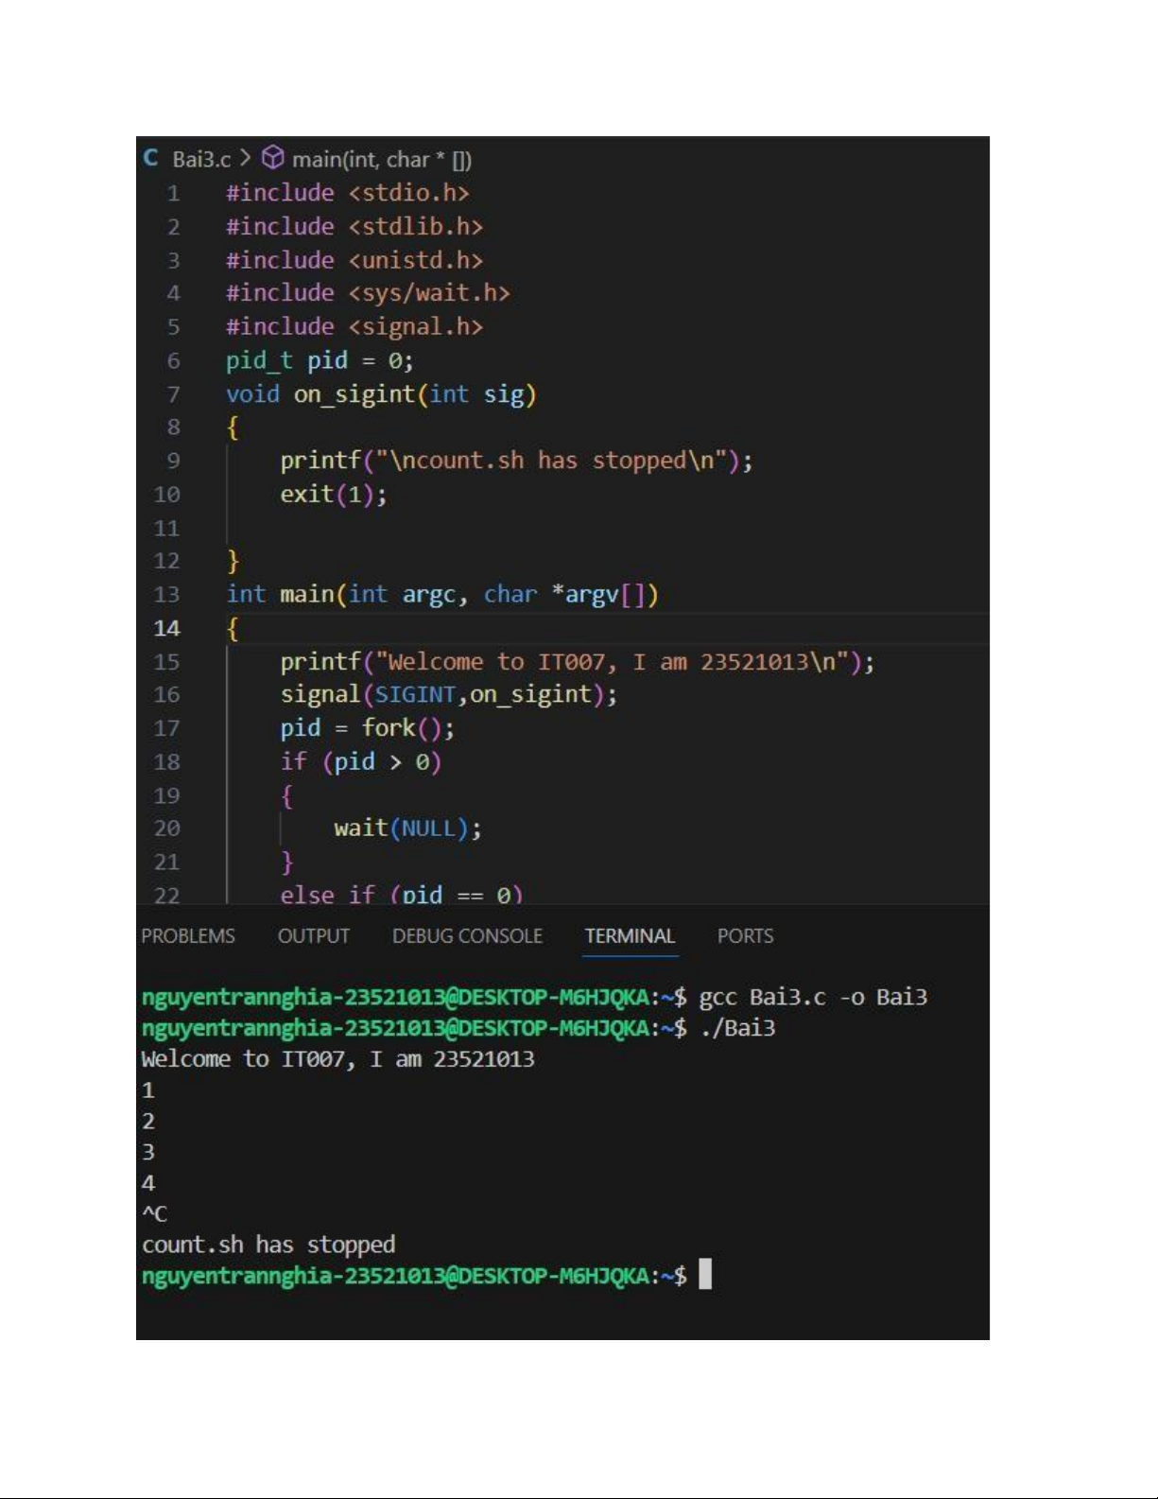Open main(int, char * []) breadcrumb dropdown
This screenshot has width=1158, height=1499.
[x=382, y=159]
